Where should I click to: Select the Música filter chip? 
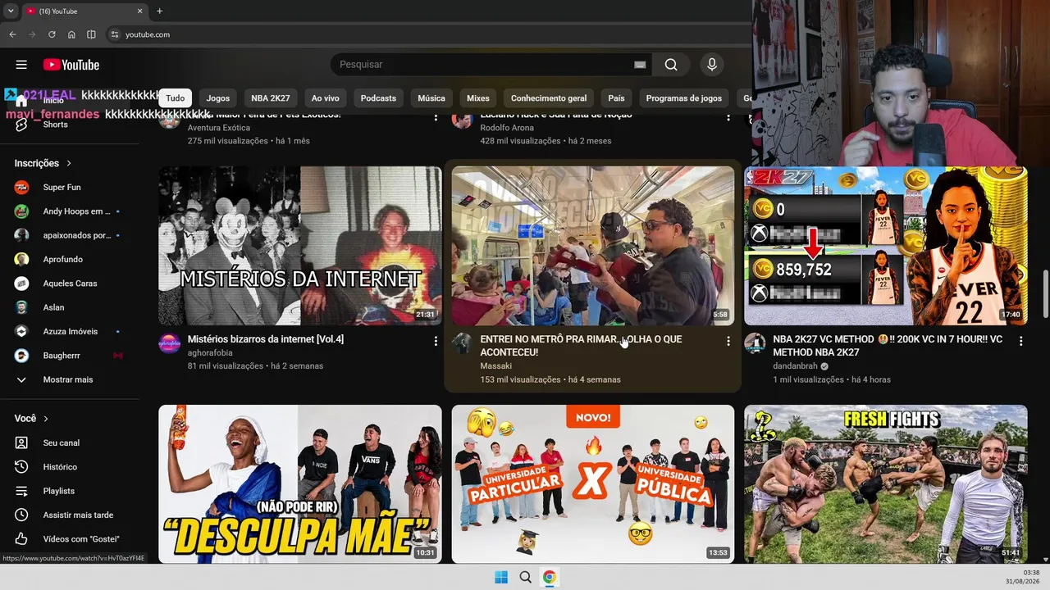pos(431,98)
